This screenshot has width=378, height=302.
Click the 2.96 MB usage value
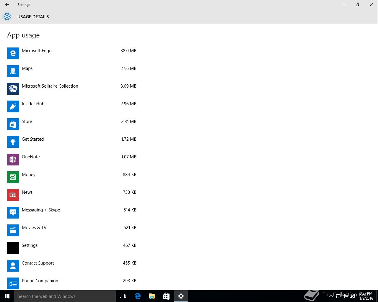click(x=128, y=104)
